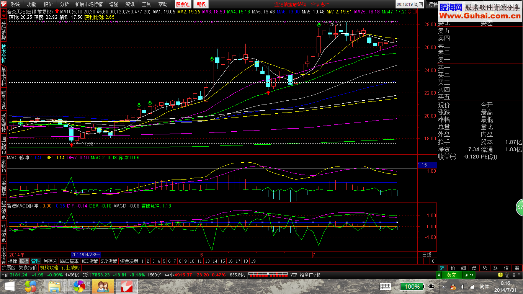Open the 扩展市场行情 menu
523x294 pixels.
[x=89, y=4]
